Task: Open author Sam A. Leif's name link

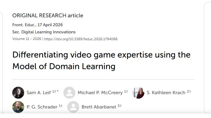Action: pyautogui.click(x=39, y=92)
